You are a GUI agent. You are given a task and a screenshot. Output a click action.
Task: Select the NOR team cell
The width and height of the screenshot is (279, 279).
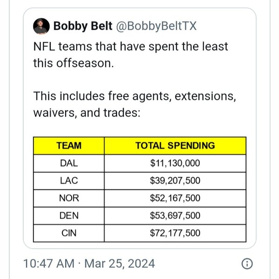click(69, 198)
